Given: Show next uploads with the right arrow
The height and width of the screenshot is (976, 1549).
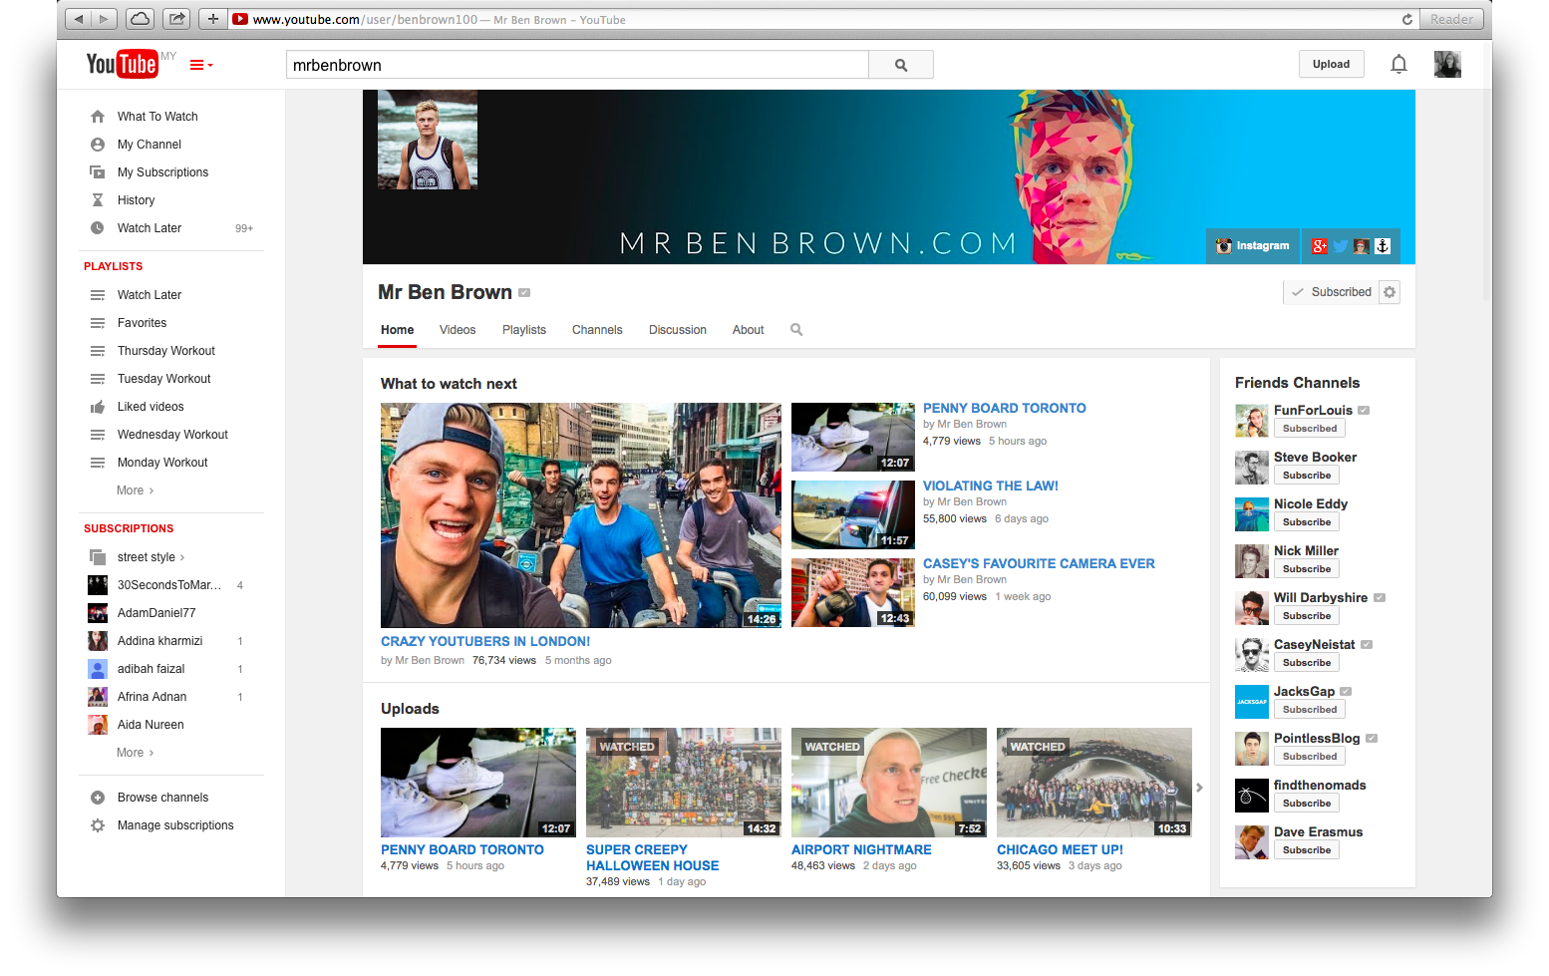Looking at the screenshot, I should (x=1199, y=788).
